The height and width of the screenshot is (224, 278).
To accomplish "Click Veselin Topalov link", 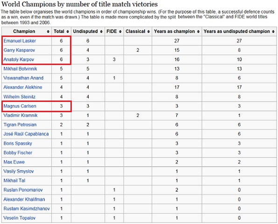I will click(20, 218).
